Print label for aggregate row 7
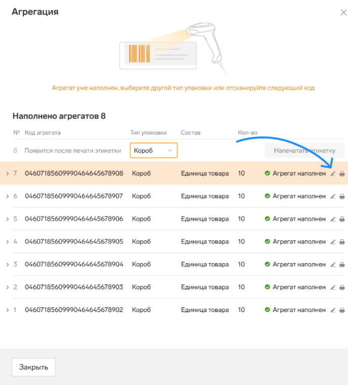348x385 pixels. (342, 174)
